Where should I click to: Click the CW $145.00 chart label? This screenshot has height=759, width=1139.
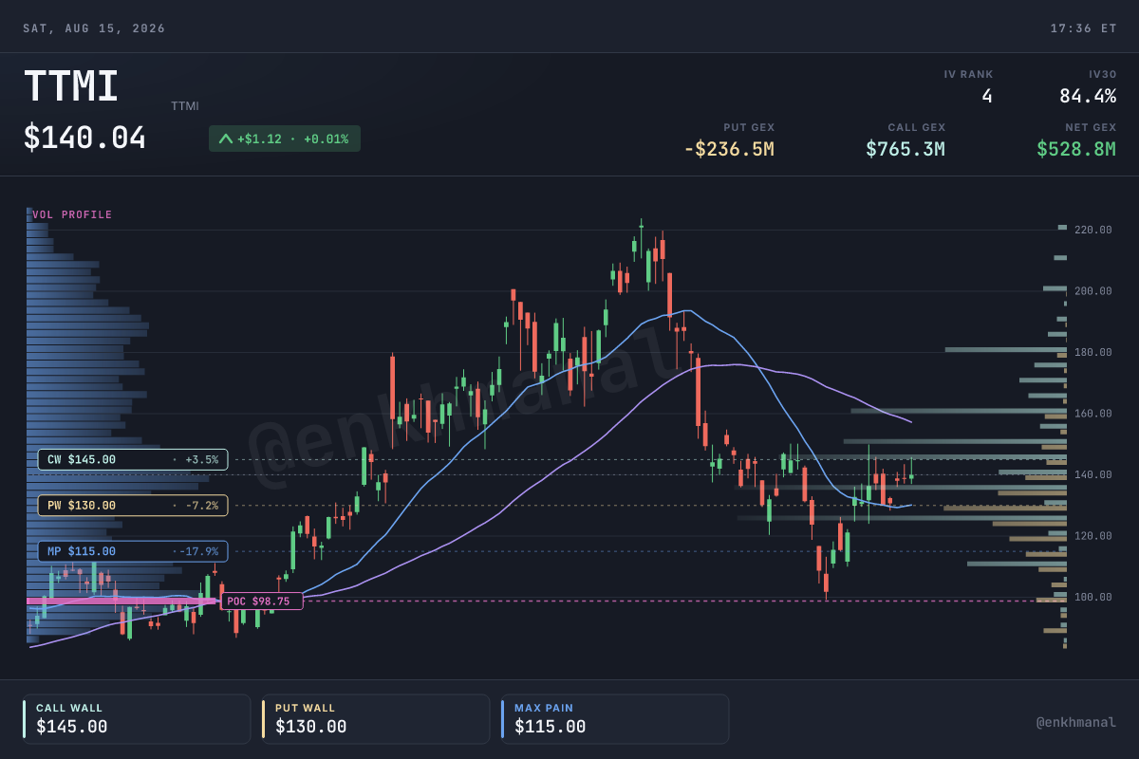pos(133,459)
